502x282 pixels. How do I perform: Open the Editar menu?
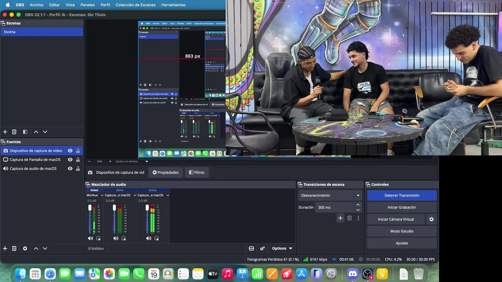pyautogui.click(x=55, y=5)
